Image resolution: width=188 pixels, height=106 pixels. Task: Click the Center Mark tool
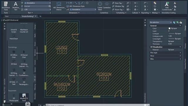pos(100,6)
